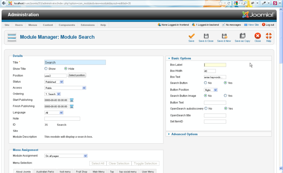
Task: Click the Save checkmark icon
Action: click(x=191, y=36)
